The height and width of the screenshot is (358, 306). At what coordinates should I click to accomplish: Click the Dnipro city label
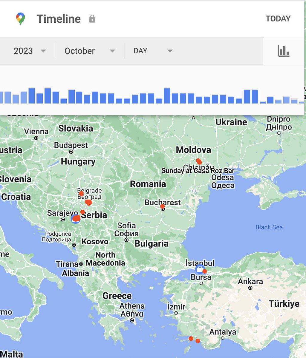279,123
